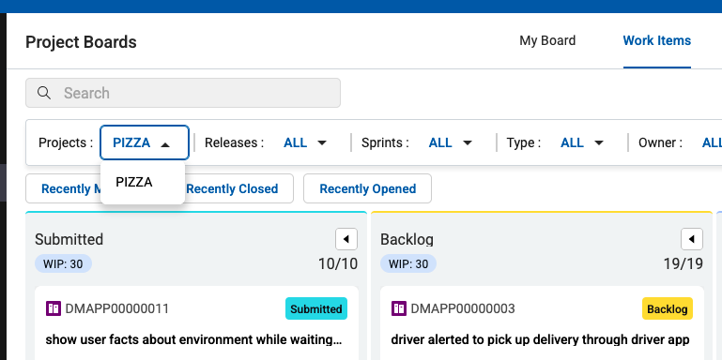Click the partially hidden Recently Modified button
Viewport: 722px width, 360px height.
coord(63,189)
